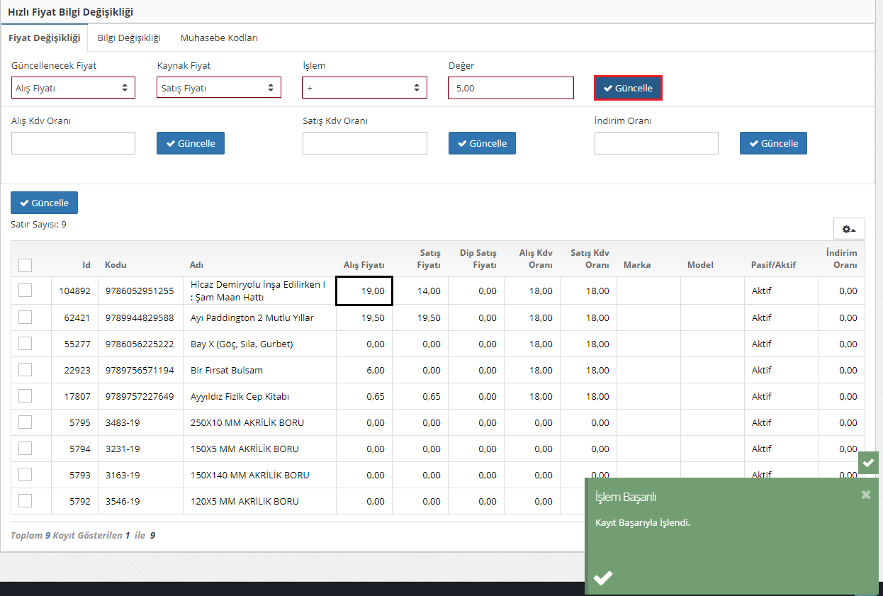Switch to the Bilgi Değişikliği tab

pyautogui.click(x=129, y=38)
